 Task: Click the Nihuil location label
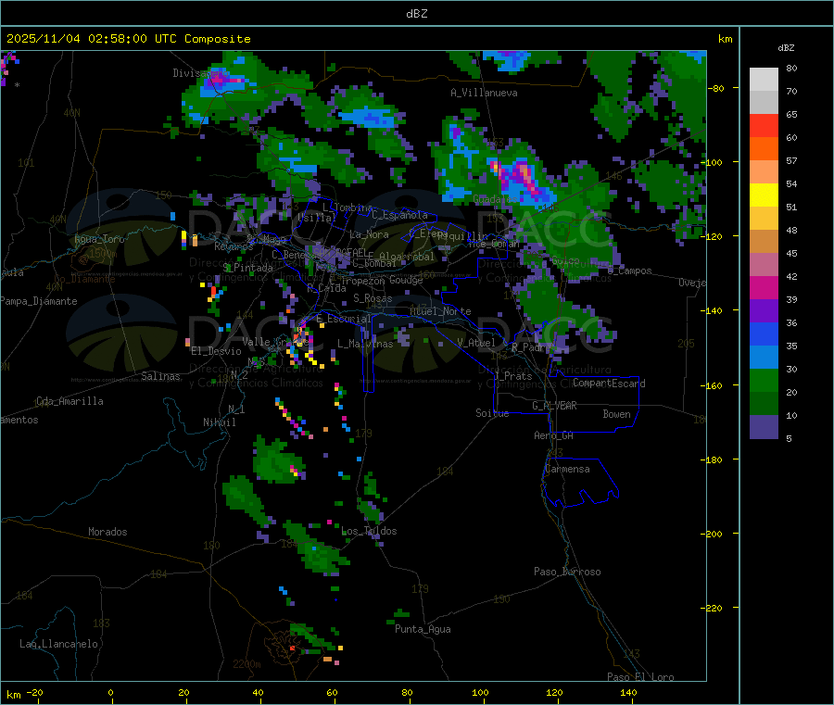219,422
